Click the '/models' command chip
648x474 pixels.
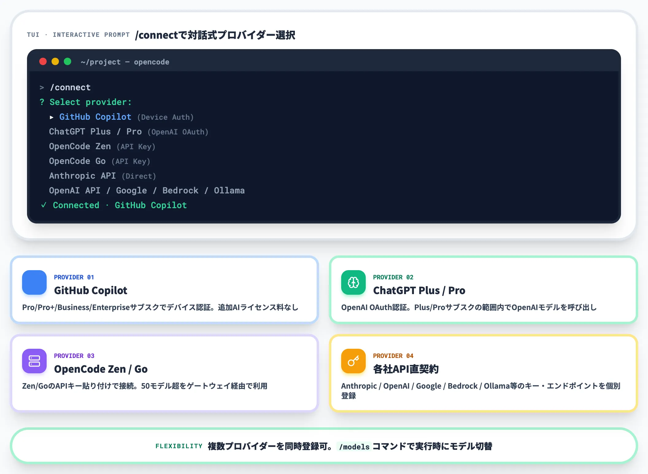click(x=354, y=447)
